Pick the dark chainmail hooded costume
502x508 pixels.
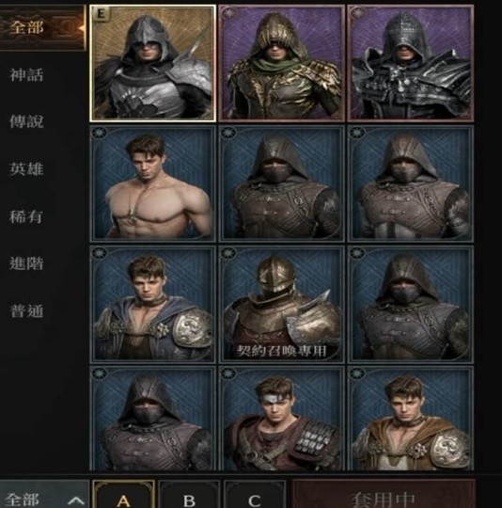tap(411, 63)
